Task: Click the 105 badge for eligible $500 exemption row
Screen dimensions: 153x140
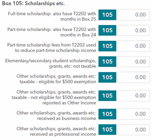Action: 107,77
